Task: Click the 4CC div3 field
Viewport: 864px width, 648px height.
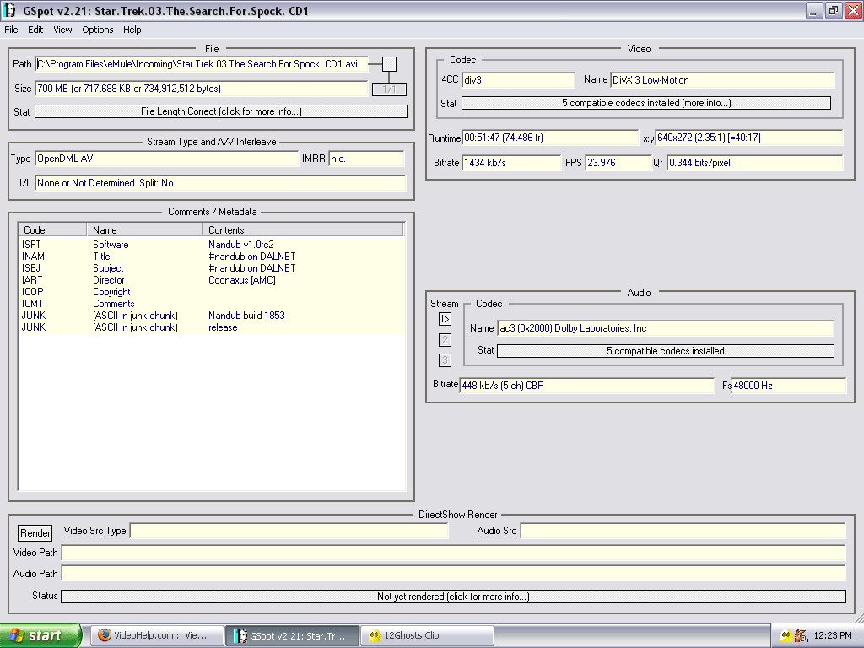Action: coord(518,80)
